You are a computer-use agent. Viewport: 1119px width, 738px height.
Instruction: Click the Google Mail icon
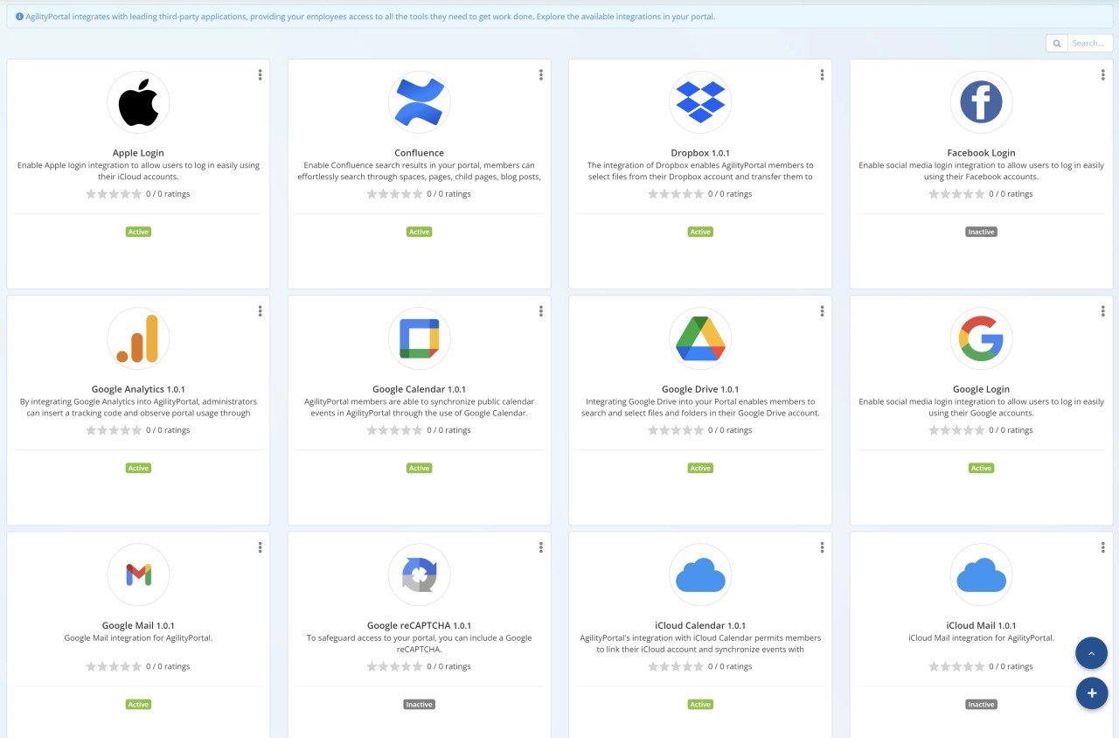(138, 574)
